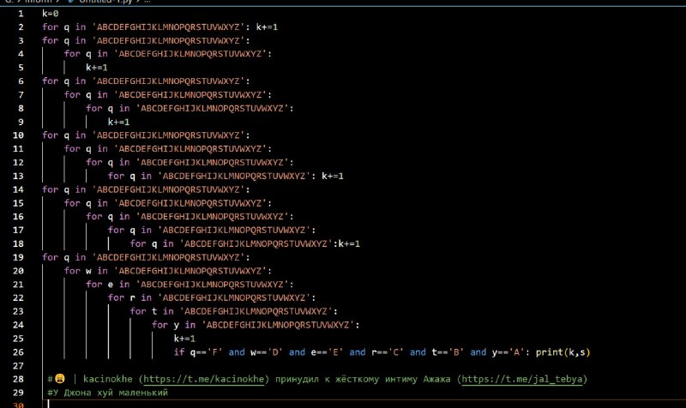Viewport: 686px width, 408px height.
Task: Click line number 26 in the gutter
Action: pos(18,352)
